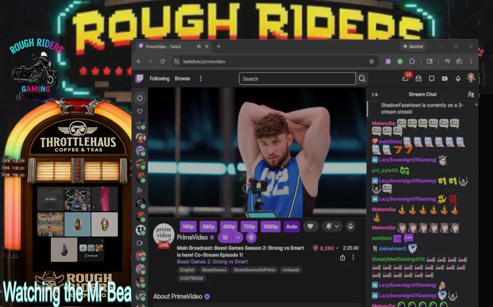Reload the Twitch page
Image resolution: width=493 pixels, height=307 pixels.
click(162, 61)
